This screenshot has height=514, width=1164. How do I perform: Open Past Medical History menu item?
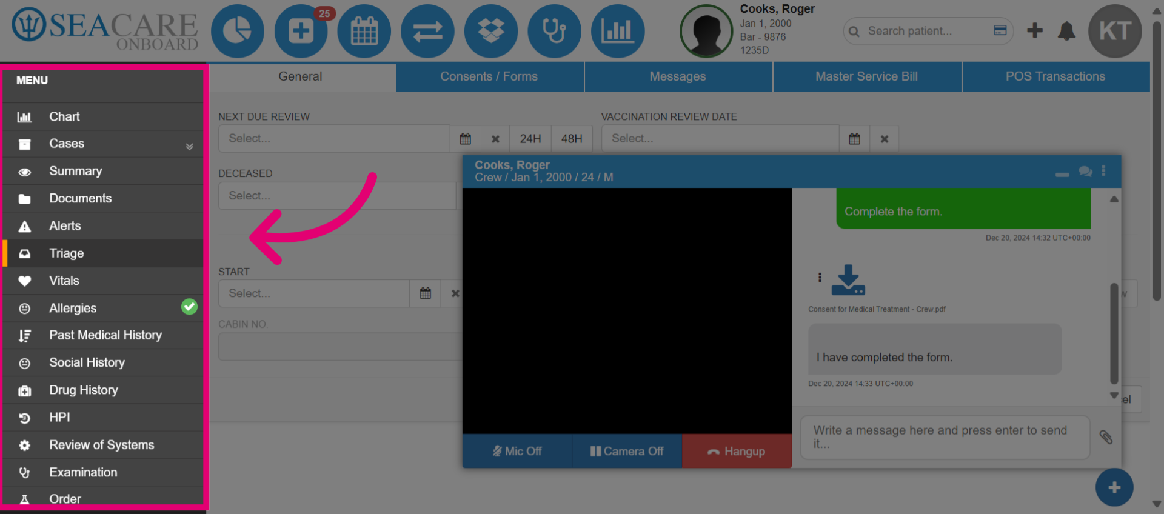coord(103,335)
